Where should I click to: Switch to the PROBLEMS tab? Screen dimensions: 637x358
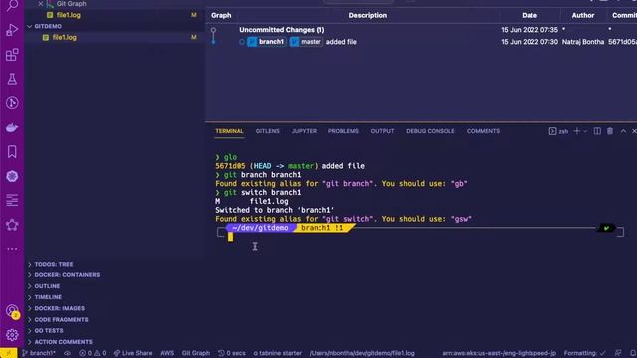[343, 131]
